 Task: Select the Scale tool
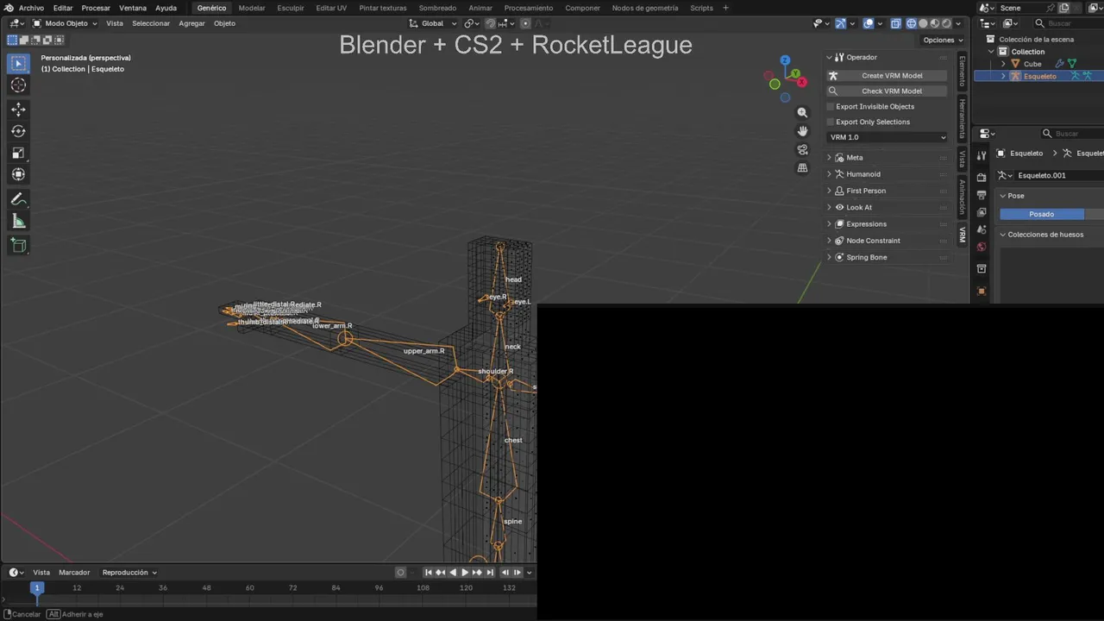18,153
